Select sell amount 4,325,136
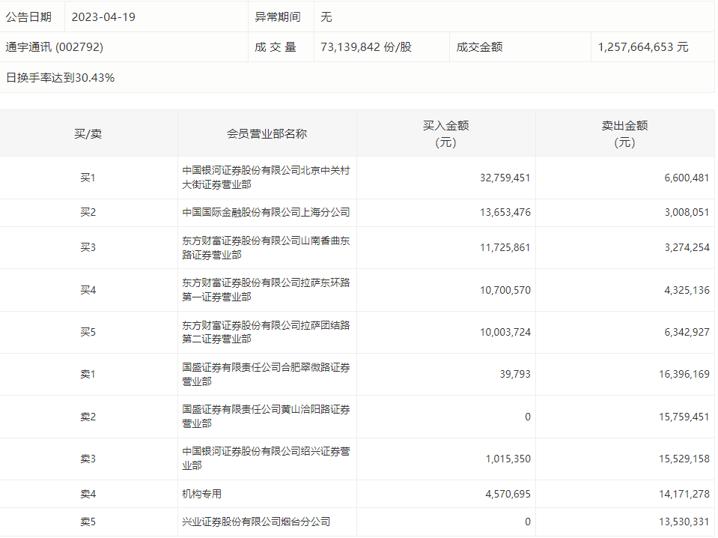The height and width of the screenshot is (538, 718). 687,290
